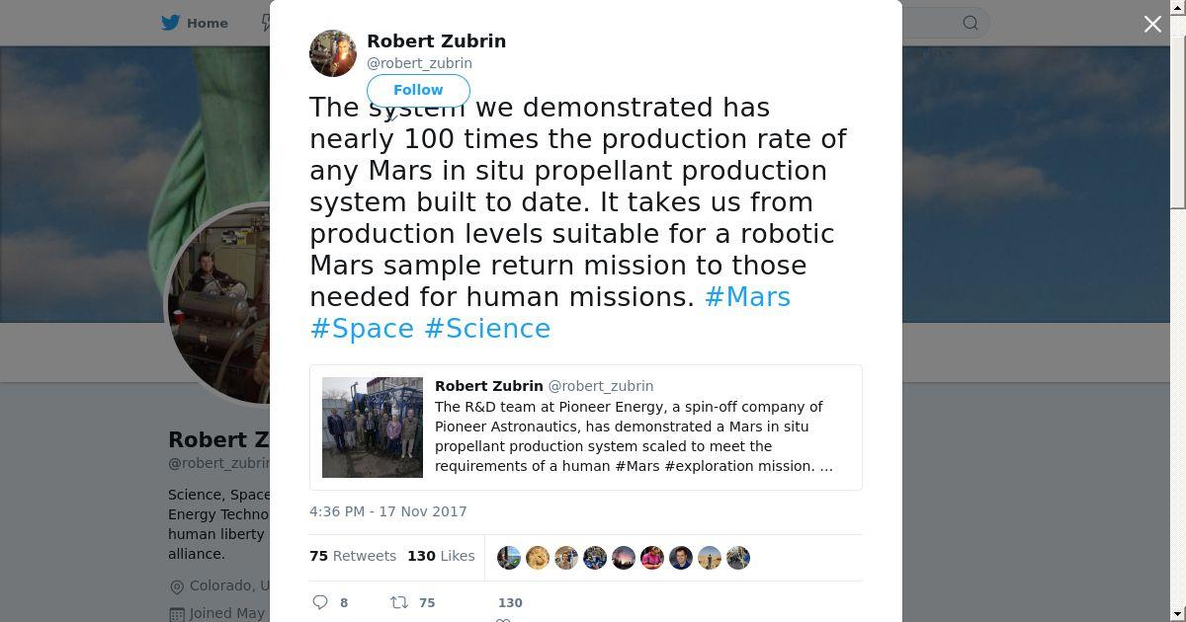The height and width of the screenshot is (622, 1186).
Task: Click the retweet arrows icon
Action: 399,602
